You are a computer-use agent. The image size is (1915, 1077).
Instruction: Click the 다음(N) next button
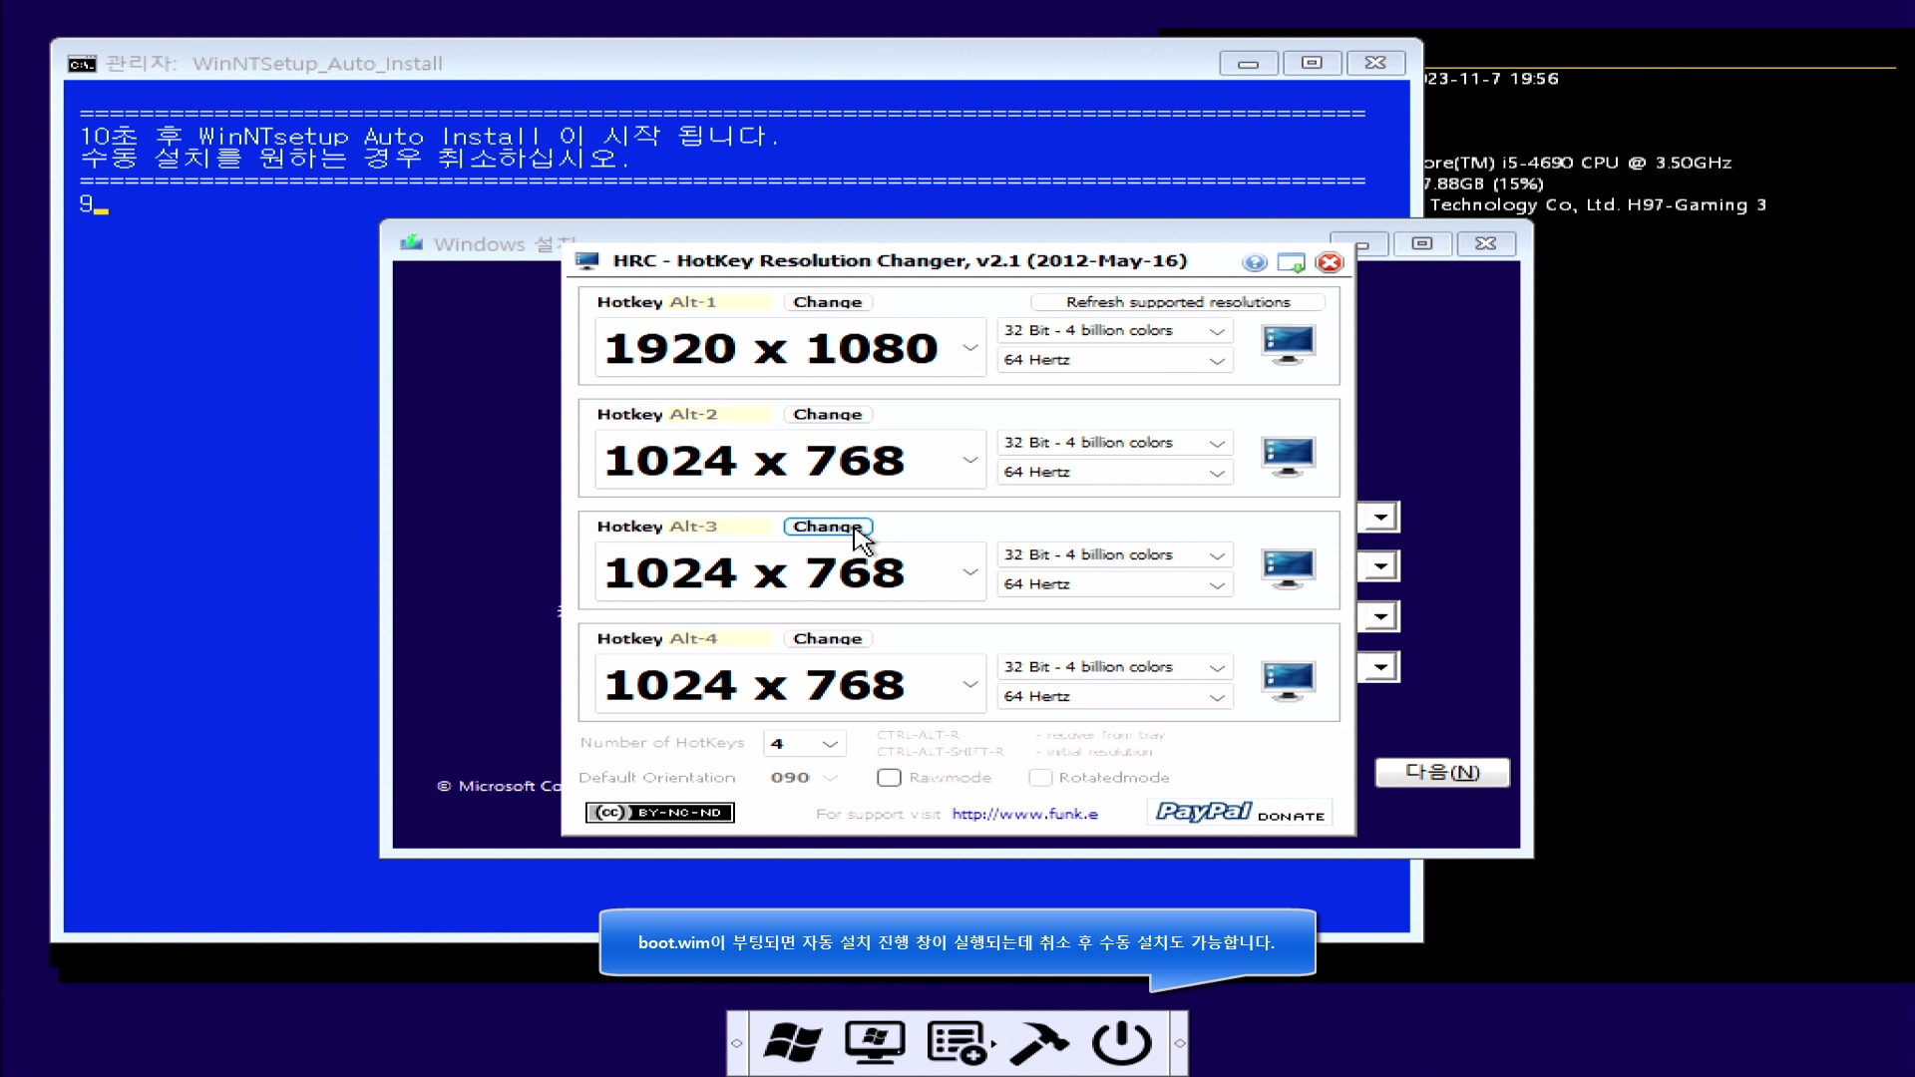(x=1441, y=773)
